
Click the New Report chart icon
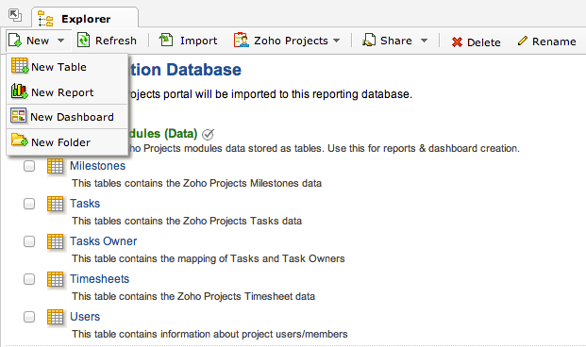pos(19,91)
